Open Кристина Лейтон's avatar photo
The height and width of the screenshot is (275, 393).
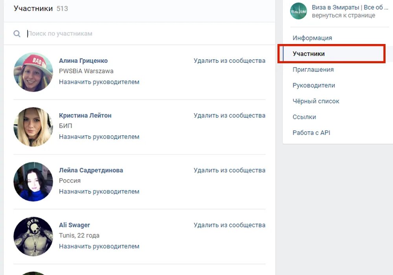33,127
